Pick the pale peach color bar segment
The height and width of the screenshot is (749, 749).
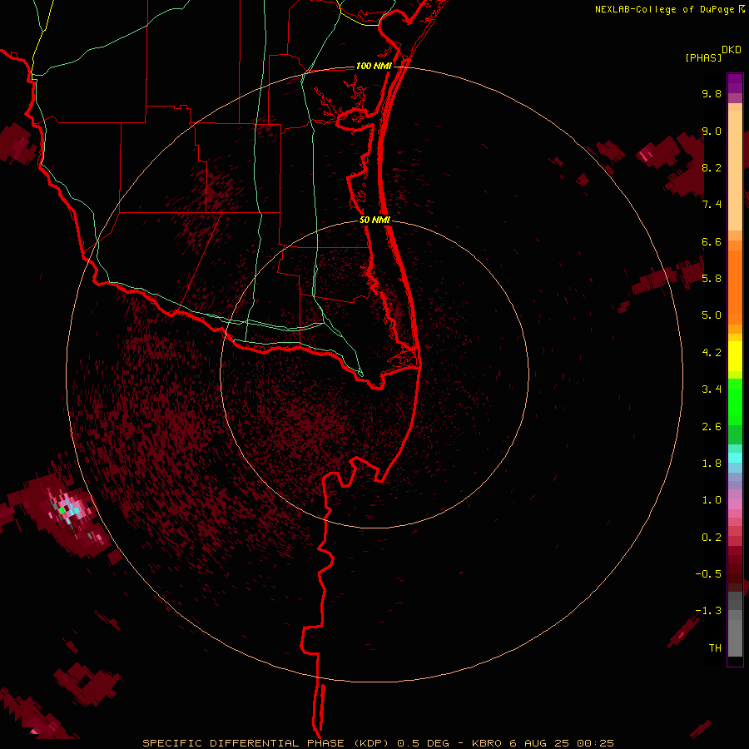(x=735, y=171)
